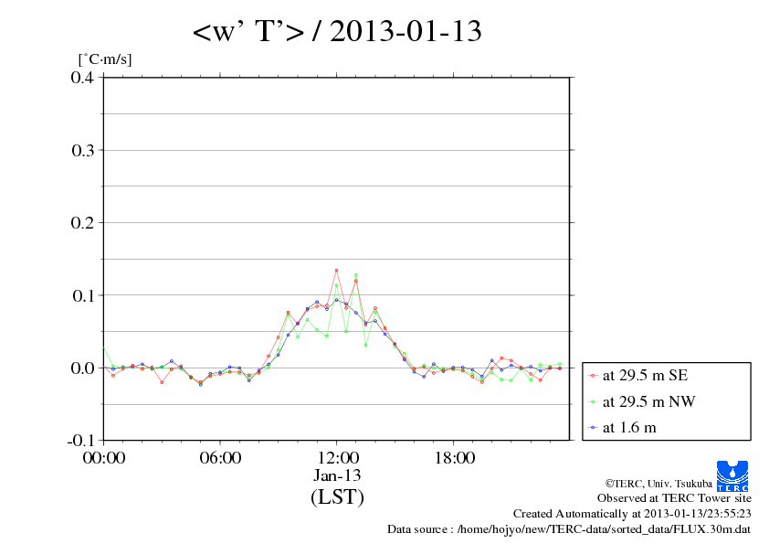Screen dimensions: 769x544
Task: Click the green peak data point near 13:00
Action: (356, 275)
